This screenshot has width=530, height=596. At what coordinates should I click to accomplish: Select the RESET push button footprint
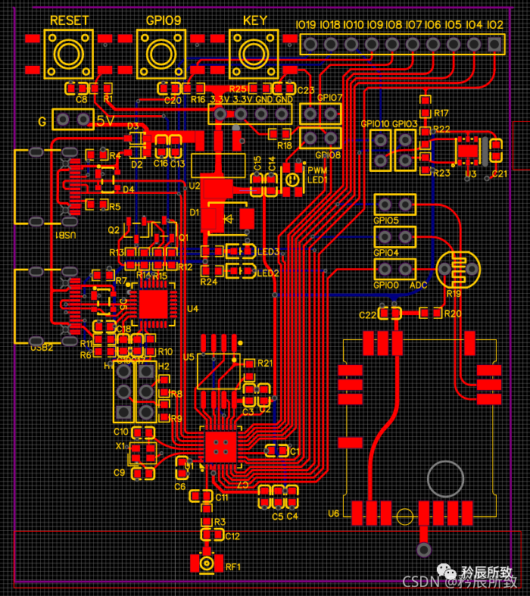point(68,54)
